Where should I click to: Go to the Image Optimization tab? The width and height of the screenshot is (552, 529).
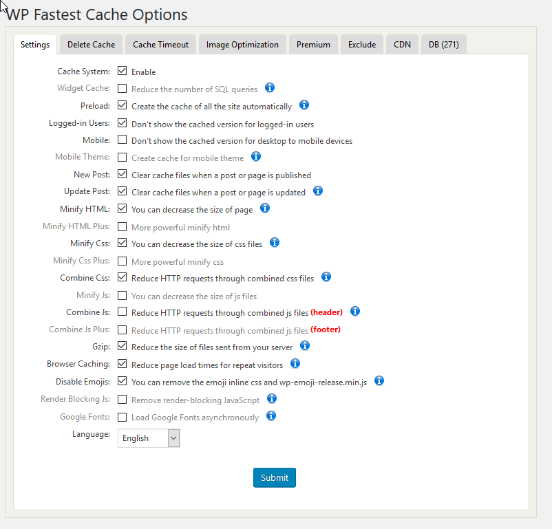242,45
